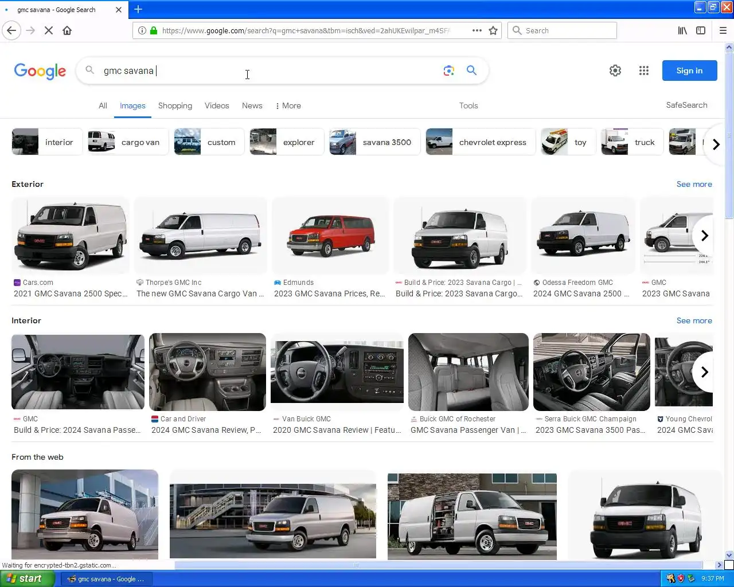
Task: Click '2023 GMC Savana 3500 Pas...' caption
Action: pyautogui.click(x=591, y=430)
